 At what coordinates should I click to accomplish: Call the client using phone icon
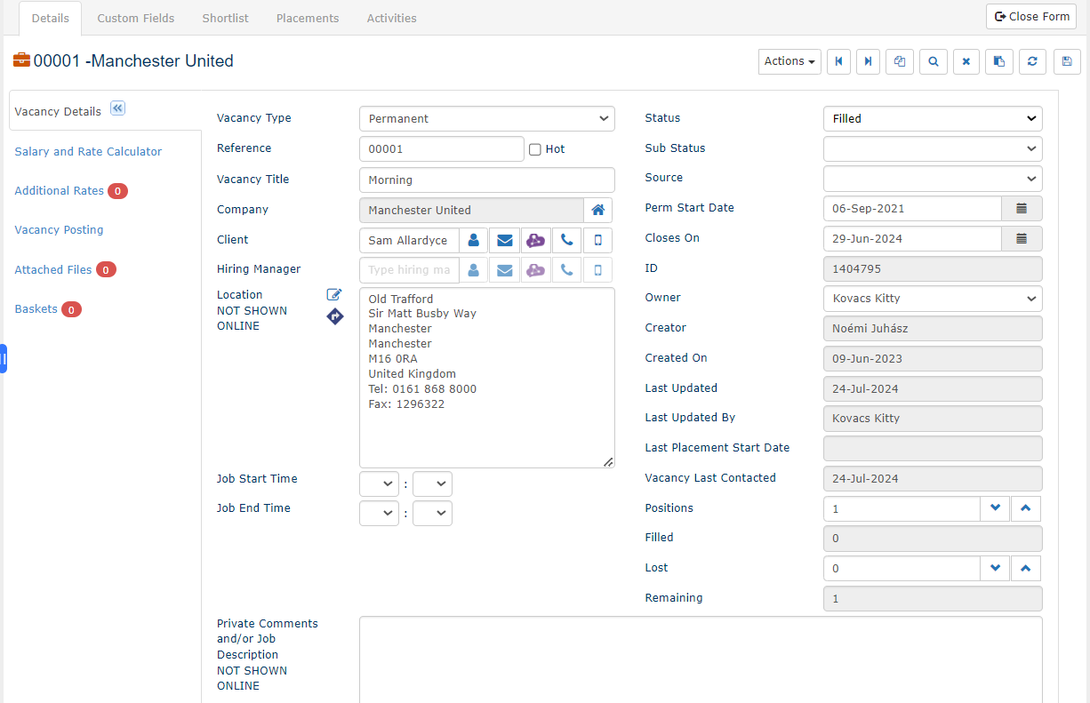(566, 240)
